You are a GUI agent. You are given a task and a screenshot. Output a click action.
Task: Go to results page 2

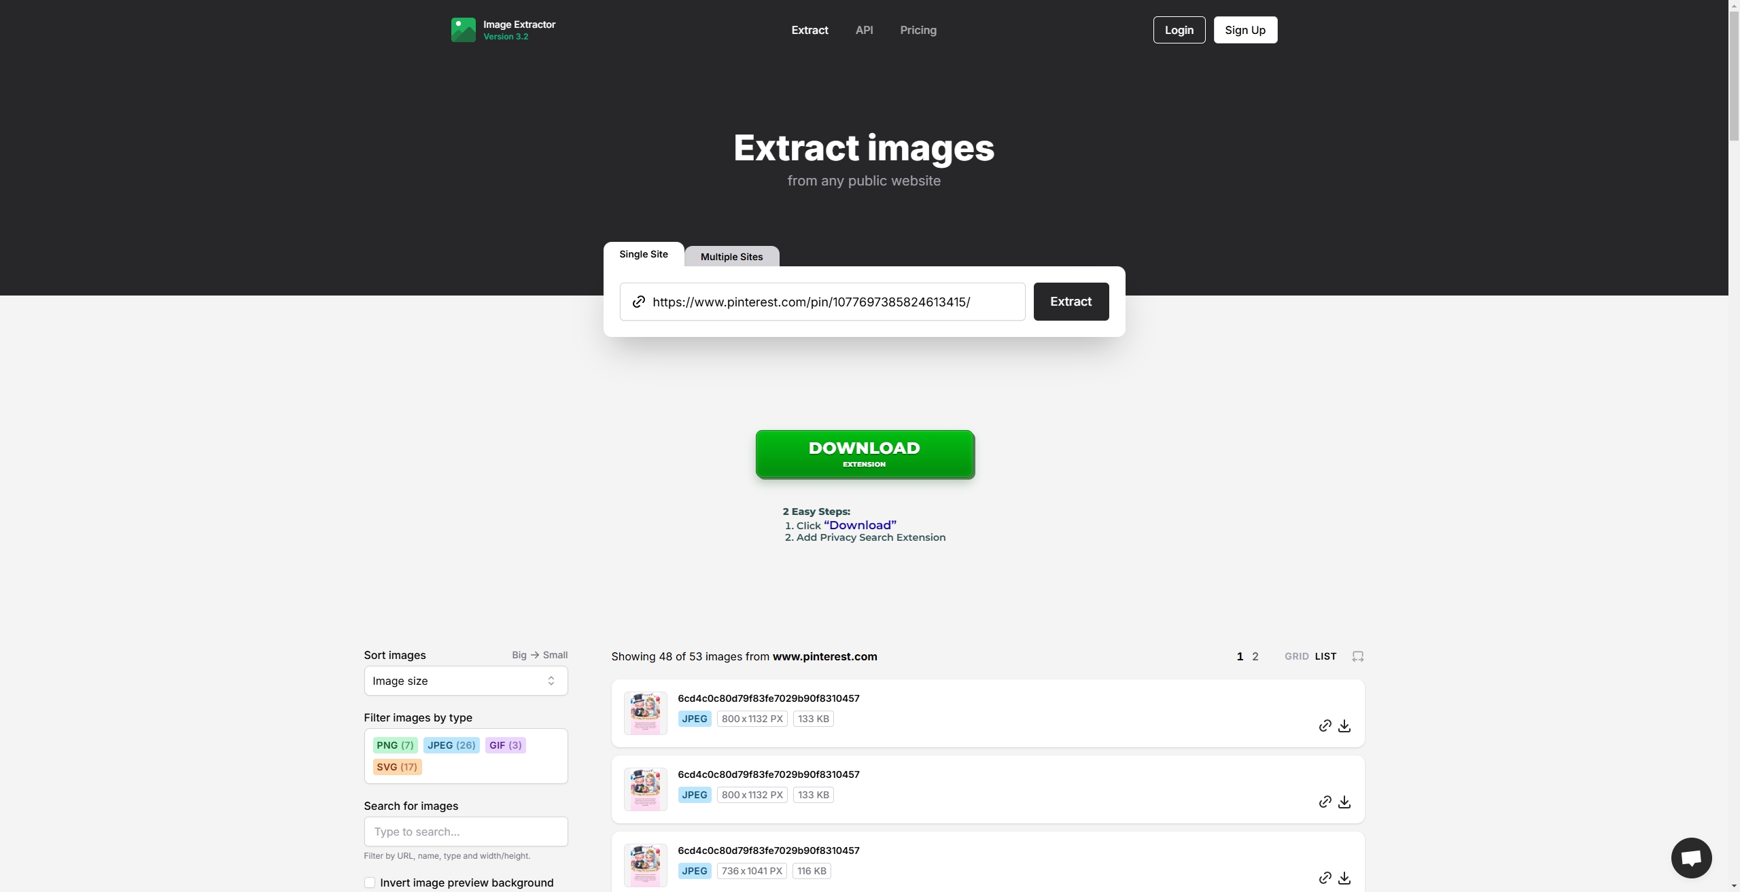point(1255,656)
